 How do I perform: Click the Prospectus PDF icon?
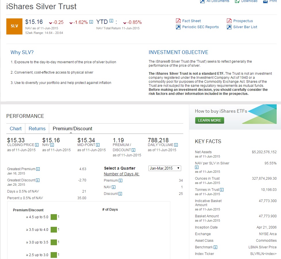(229, 21)
